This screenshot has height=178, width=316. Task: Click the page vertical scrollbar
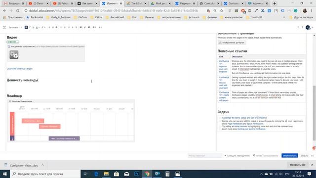tap(314, 113)
